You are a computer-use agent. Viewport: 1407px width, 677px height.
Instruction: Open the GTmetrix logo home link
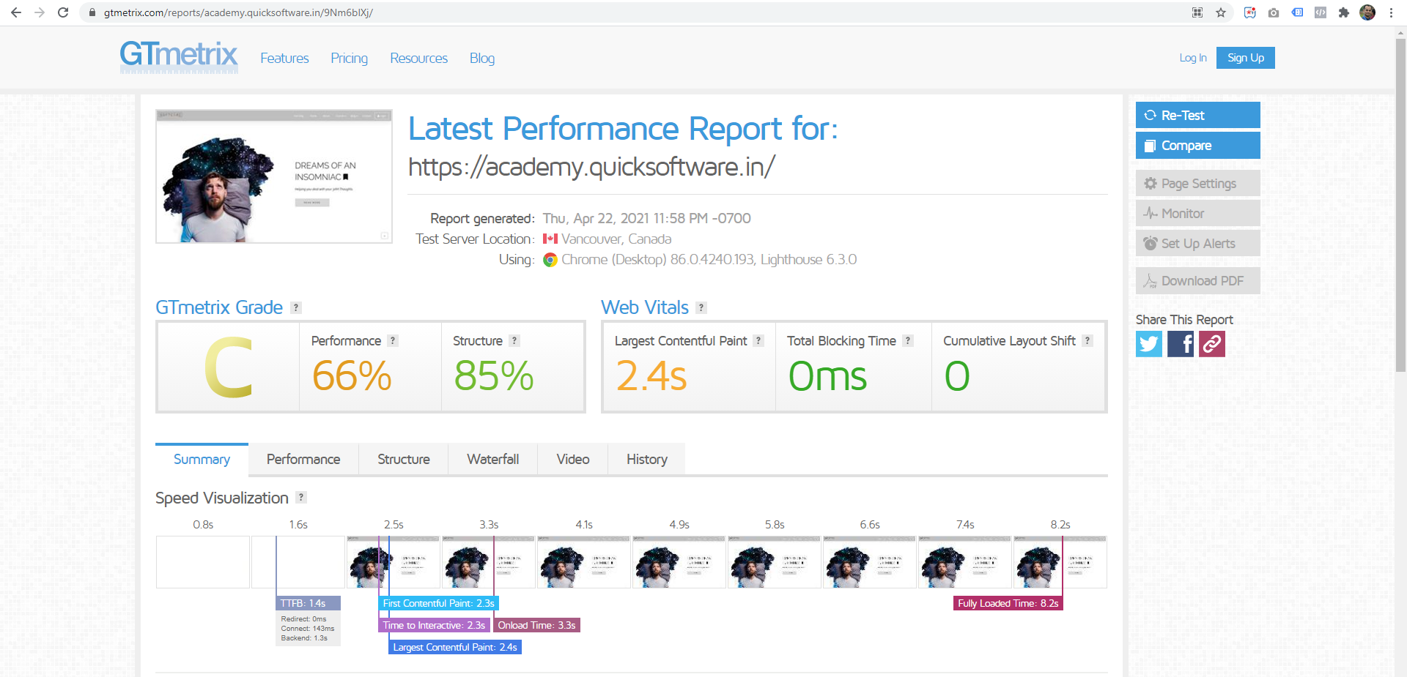pyautogui.click(x=179, y=56)
